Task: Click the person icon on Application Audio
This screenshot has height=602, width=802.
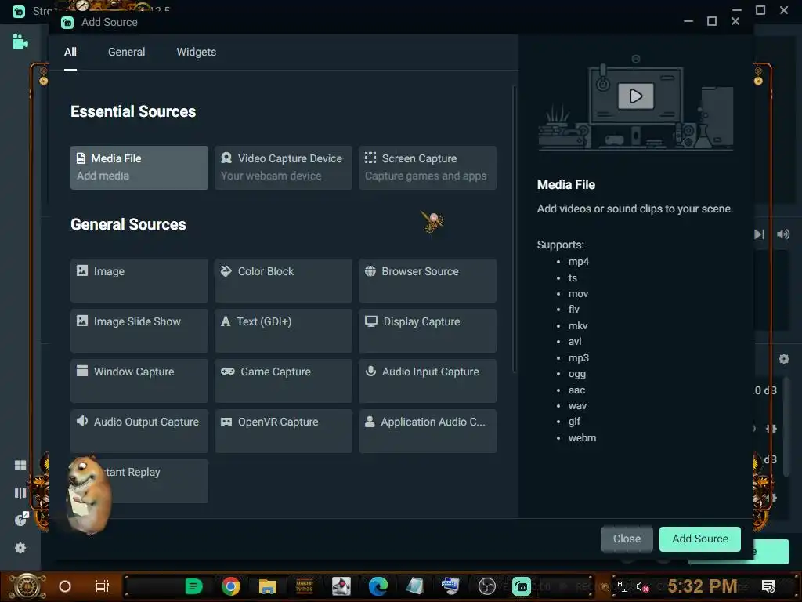Action: 370,421
